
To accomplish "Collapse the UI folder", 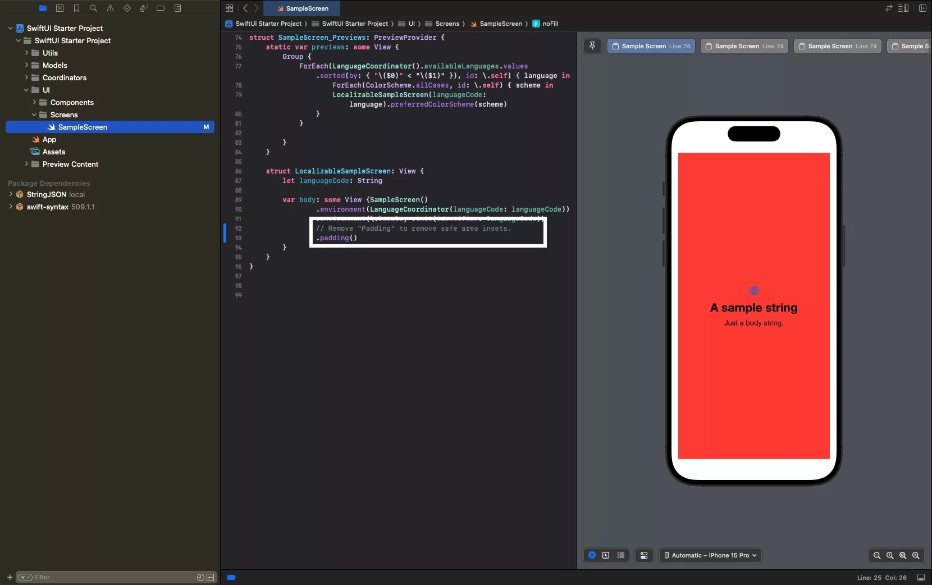I will 26,90.
